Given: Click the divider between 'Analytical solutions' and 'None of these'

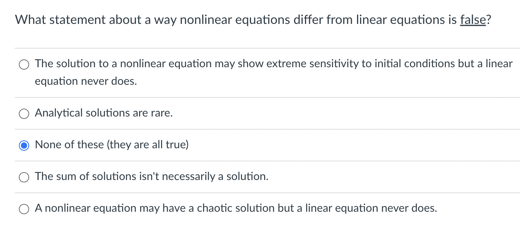Looking at the screenshot, I should tap(262, 129).
